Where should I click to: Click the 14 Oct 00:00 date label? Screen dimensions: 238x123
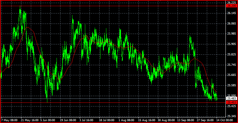(224, 120)
